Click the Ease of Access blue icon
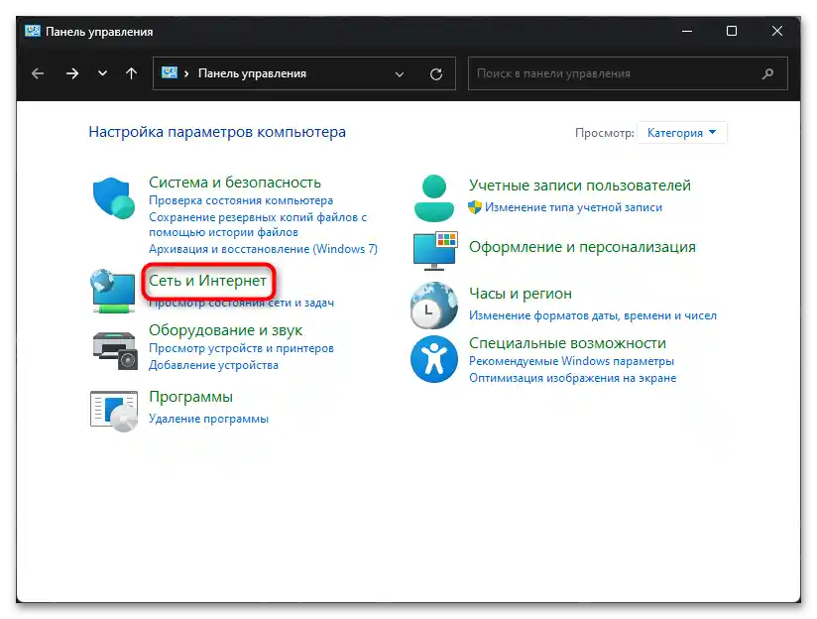 [434, 359]
